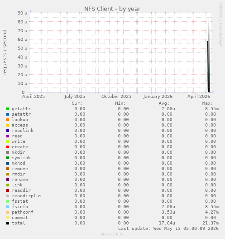Click the symlink dark green legend swatch

pos(8,158)
